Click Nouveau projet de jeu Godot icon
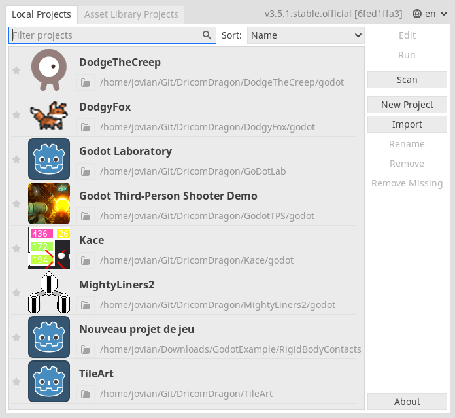455x418 pixels. point(49,337)
